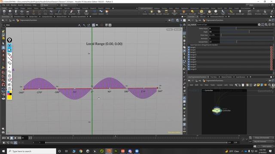Screen dimensions: 275x154
Task: Click the trash clear-annotations icon
Action: (9, 76)
